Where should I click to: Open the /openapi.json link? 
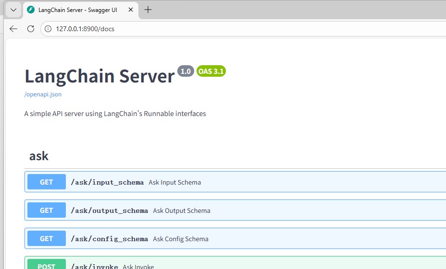point(43,94)
